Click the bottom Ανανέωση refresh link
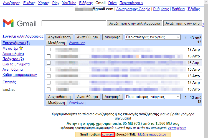This screenshot has height=138, width=208. coord(77,102)
